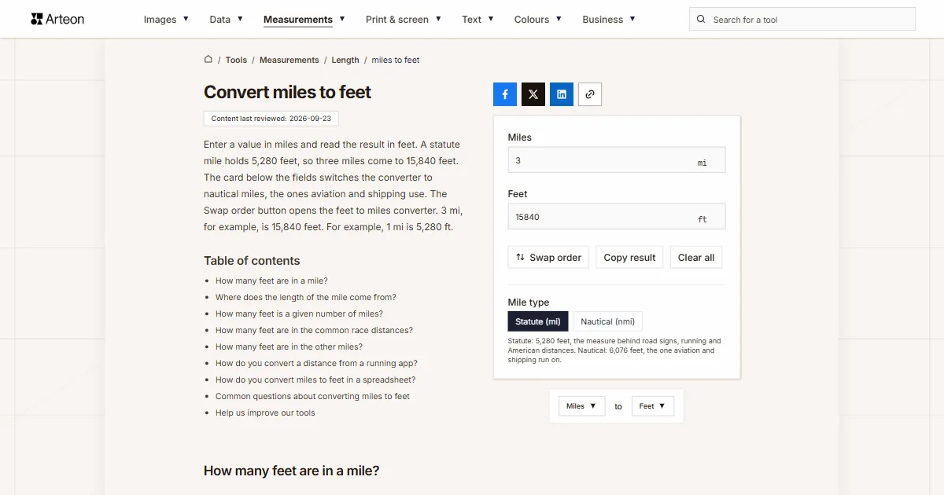Click the 'Table of contents' heading
The image size is (944, 495).
(252, 261)
